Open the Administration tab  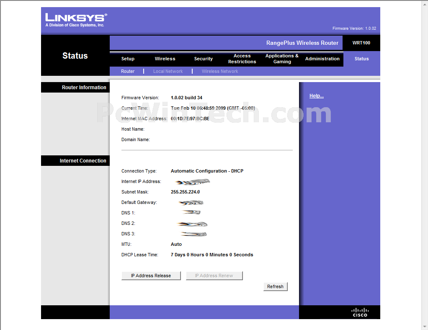322,59
